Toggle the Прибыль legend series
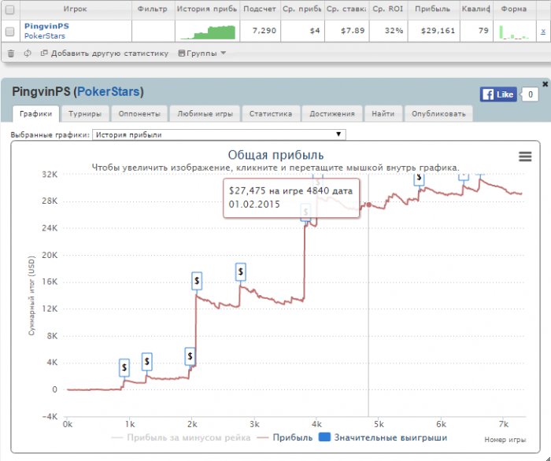Screen dimensions: 551x461 [x=285, y=438]
